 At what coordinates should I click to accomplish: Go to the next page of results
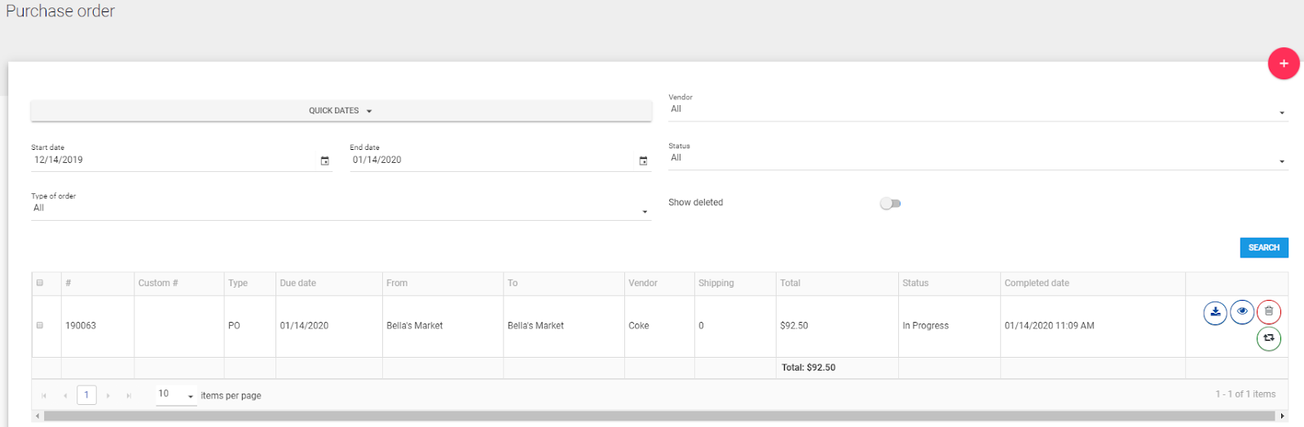pos(108,396)
